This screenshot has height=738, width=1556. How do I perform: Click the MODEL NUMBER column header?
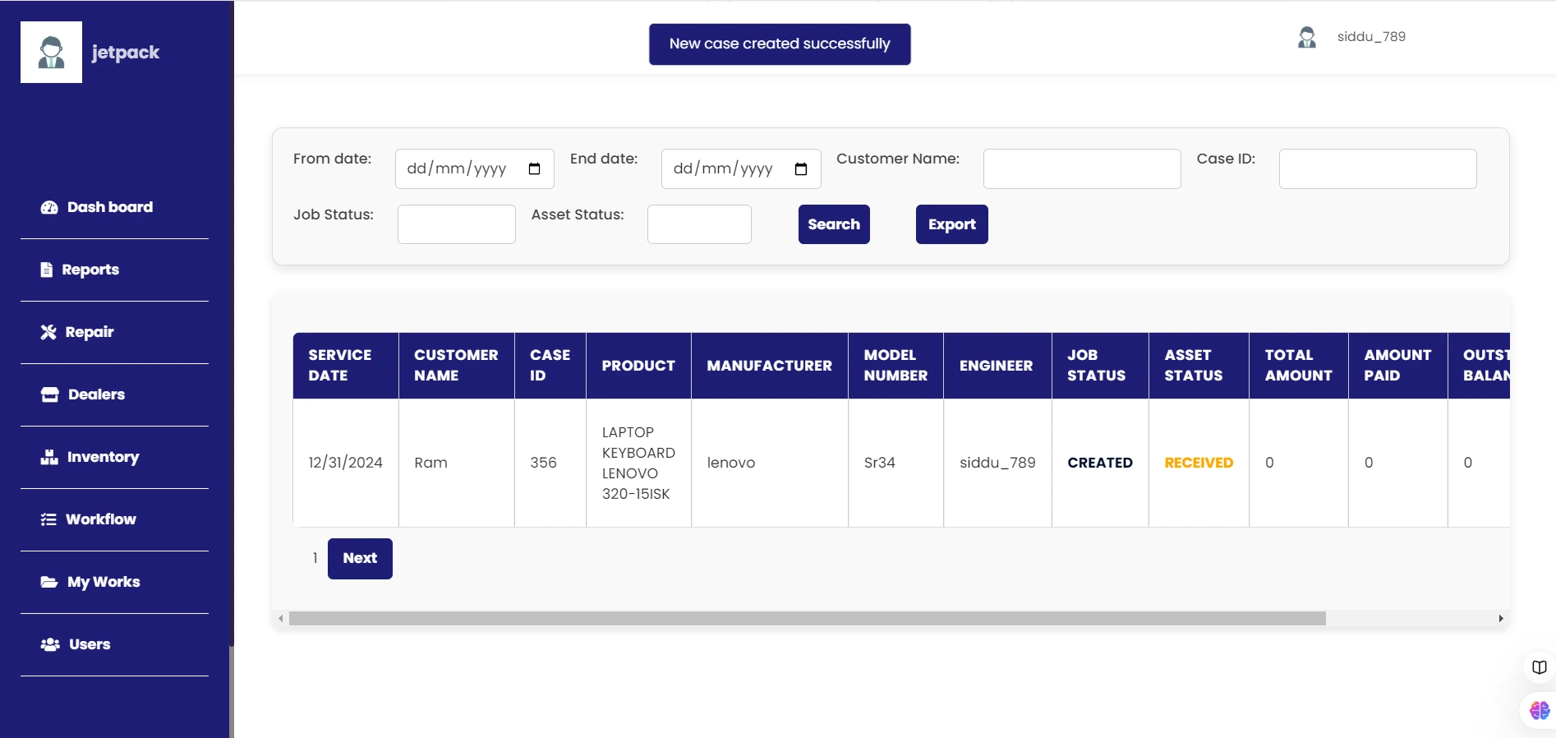[x=896, y=366]
